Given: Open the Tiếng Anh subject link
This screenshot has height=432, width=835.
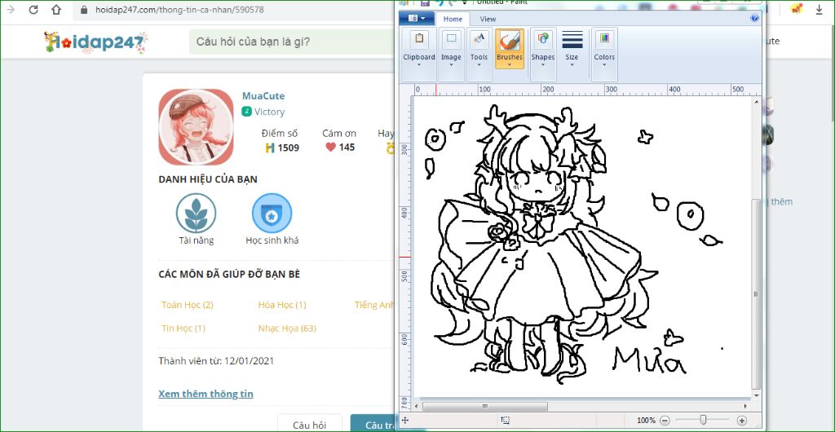Looking at the screenshot, I should [x=375, y=305].
